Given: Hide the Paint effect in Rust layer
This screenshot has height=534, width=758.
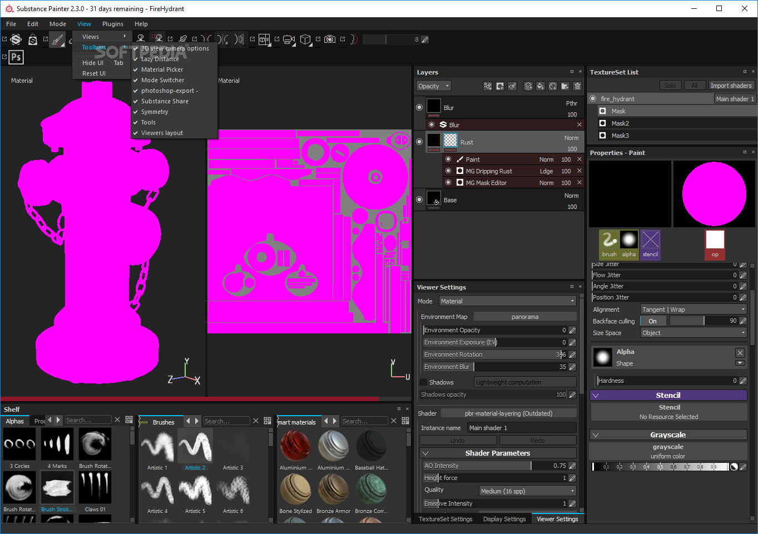Looking at the screenshot, I should [448, 159].
